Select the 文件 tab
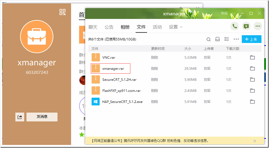Viewport: 269px width, 148px height. coord(141,27)
